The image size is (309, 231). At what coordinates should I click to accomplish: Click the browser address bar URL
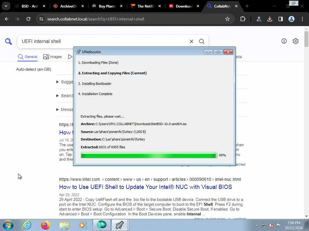(x=96, y=19)
